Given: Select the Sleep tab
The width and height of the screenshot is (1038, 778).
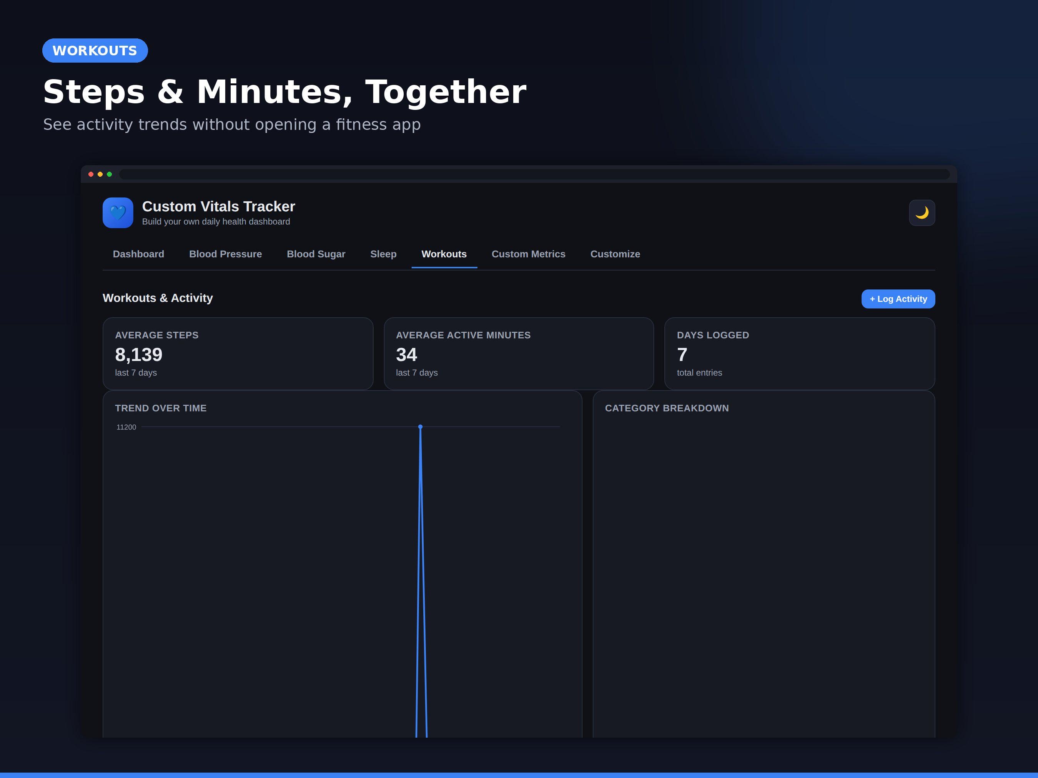Looking at the screenshot, I should tap(383, 254).
